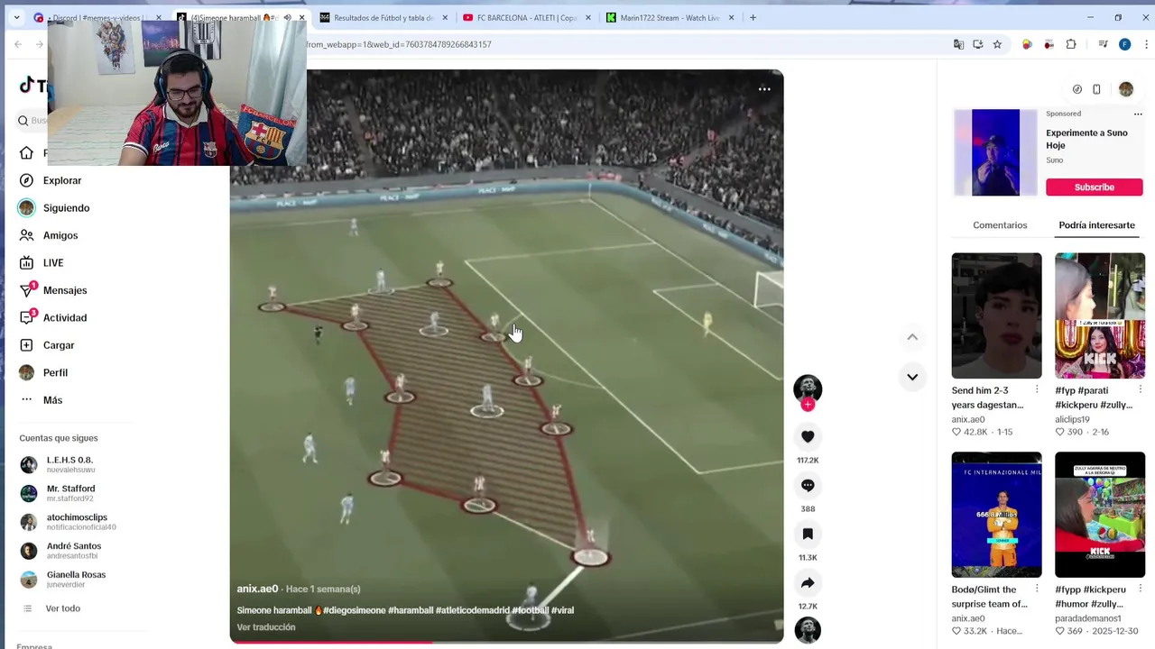Bookmark this page with the star icon

997,44
